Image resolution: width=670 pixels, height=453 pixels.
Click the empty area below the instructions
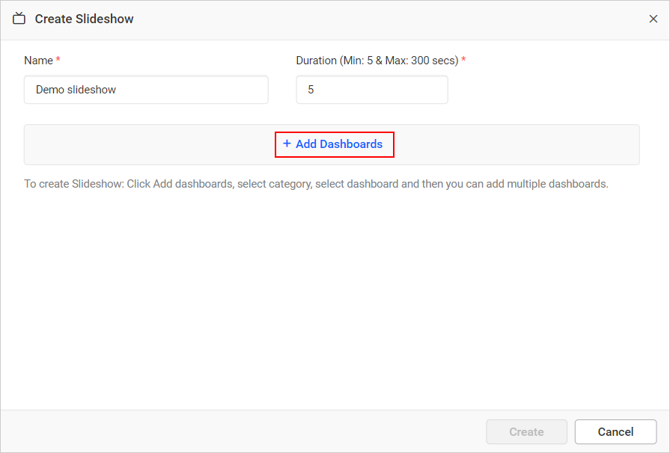tap(335, 299)
